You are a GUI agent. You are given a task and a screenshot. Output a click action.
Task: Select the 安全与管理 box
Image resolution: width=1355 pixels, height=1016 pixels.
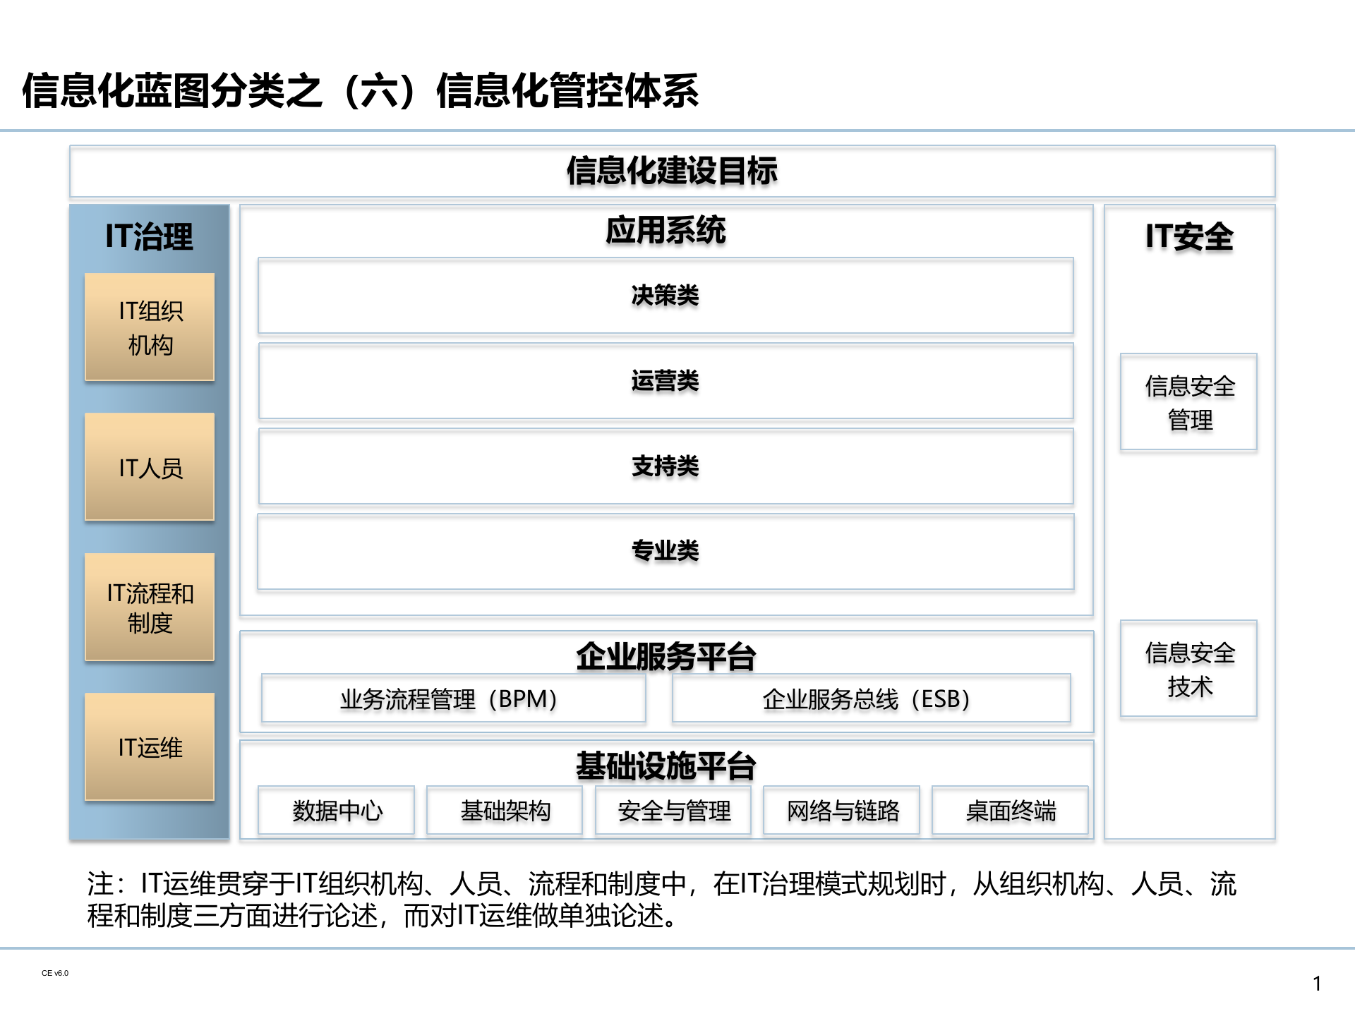coord(673,811)
